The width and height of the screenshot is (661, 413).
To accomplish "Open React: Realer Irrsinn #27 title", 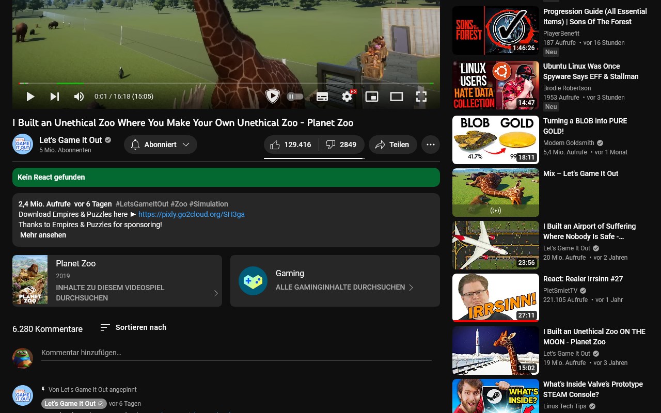I will click(x=583, y=279).
